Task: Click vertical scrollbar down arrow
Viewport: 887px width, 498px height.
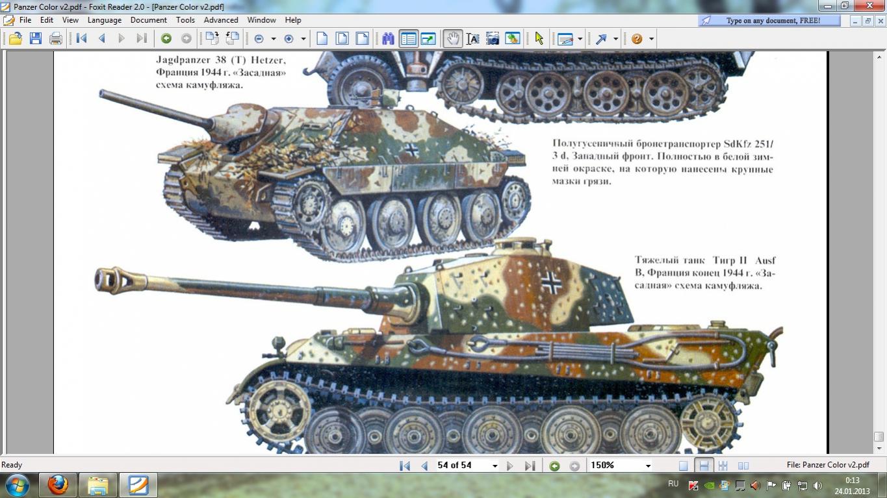Action: (879, 448)
